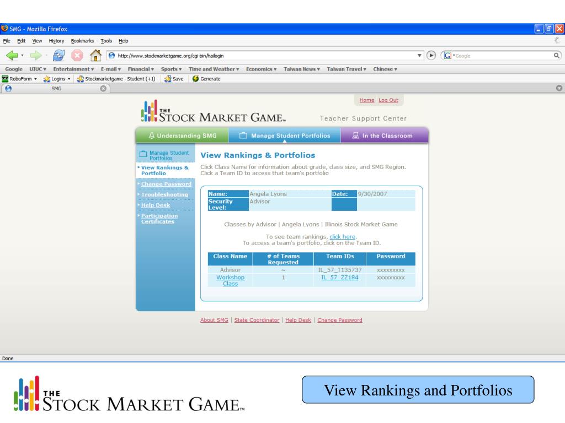Select View Rankings & Portfolio sidebar item
This screenshot has height=423, width=565.
pyautogui.click(x=164, y=171)
